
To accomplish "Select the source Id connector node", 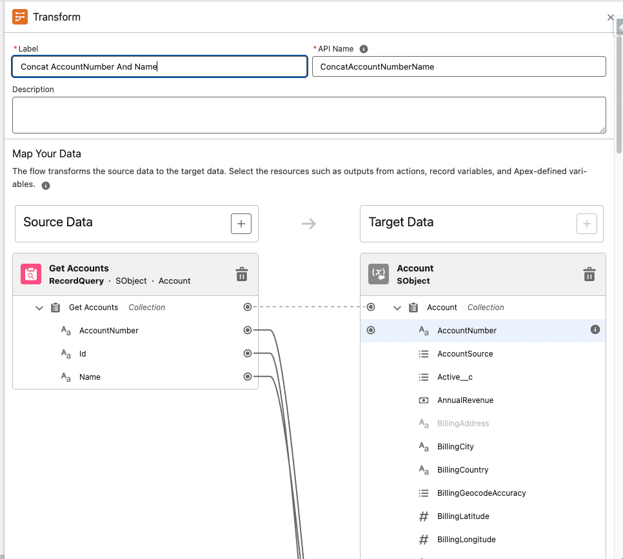I will [248, 354].
